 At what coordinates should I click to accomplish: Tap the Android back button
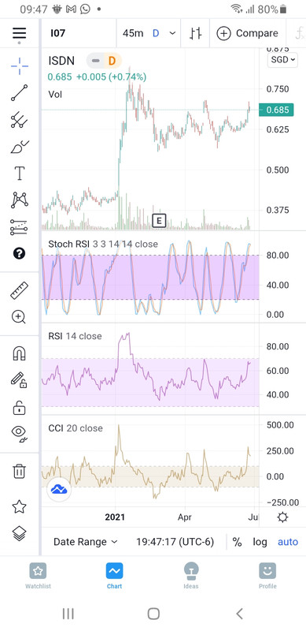click(239, 614)
